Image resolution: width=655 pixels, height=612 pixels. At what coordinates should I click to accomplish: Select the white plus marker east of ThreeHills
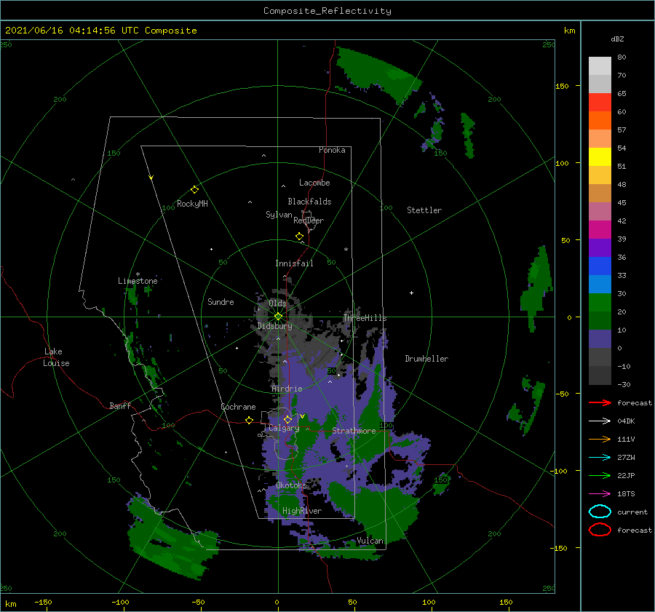(411, 293)
